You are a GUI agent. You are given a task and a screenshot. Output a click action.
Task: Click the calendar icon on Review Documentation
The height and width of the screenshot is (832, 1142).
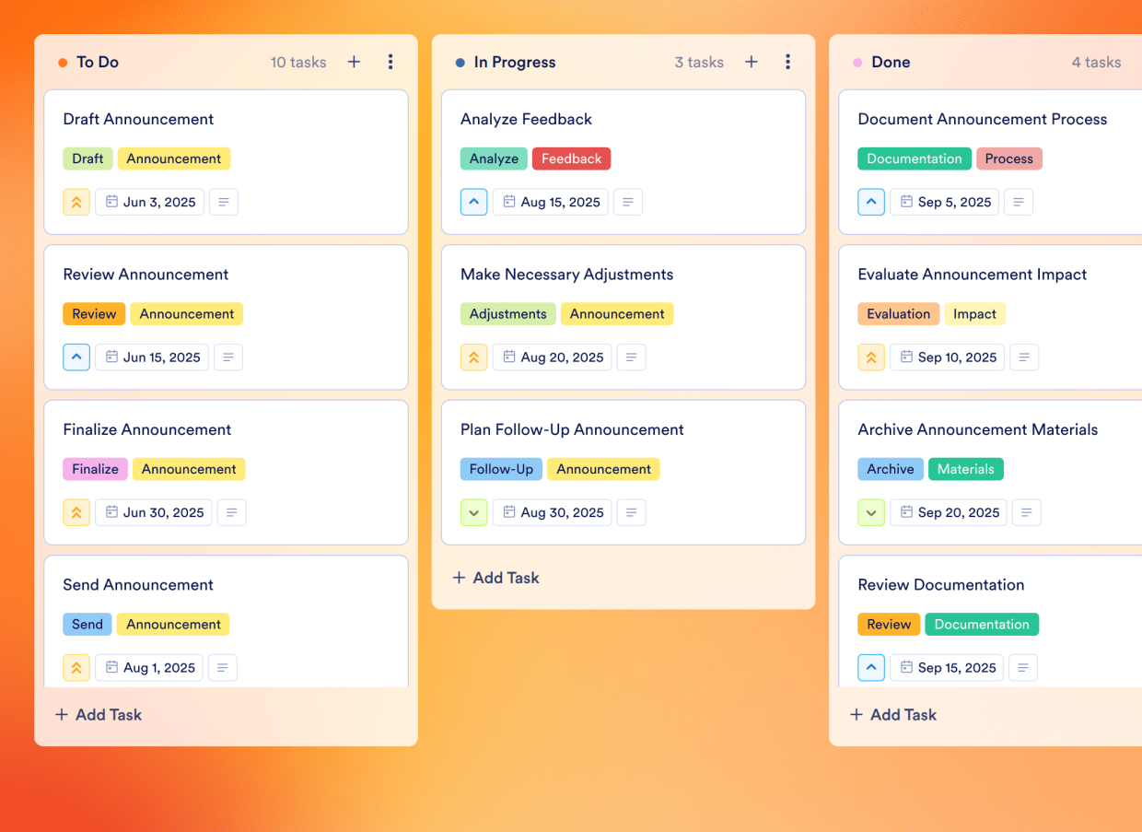click(924, 667)
